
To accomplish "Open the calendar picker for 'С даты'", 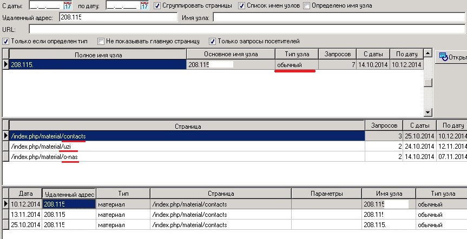I will click(68, 5).
